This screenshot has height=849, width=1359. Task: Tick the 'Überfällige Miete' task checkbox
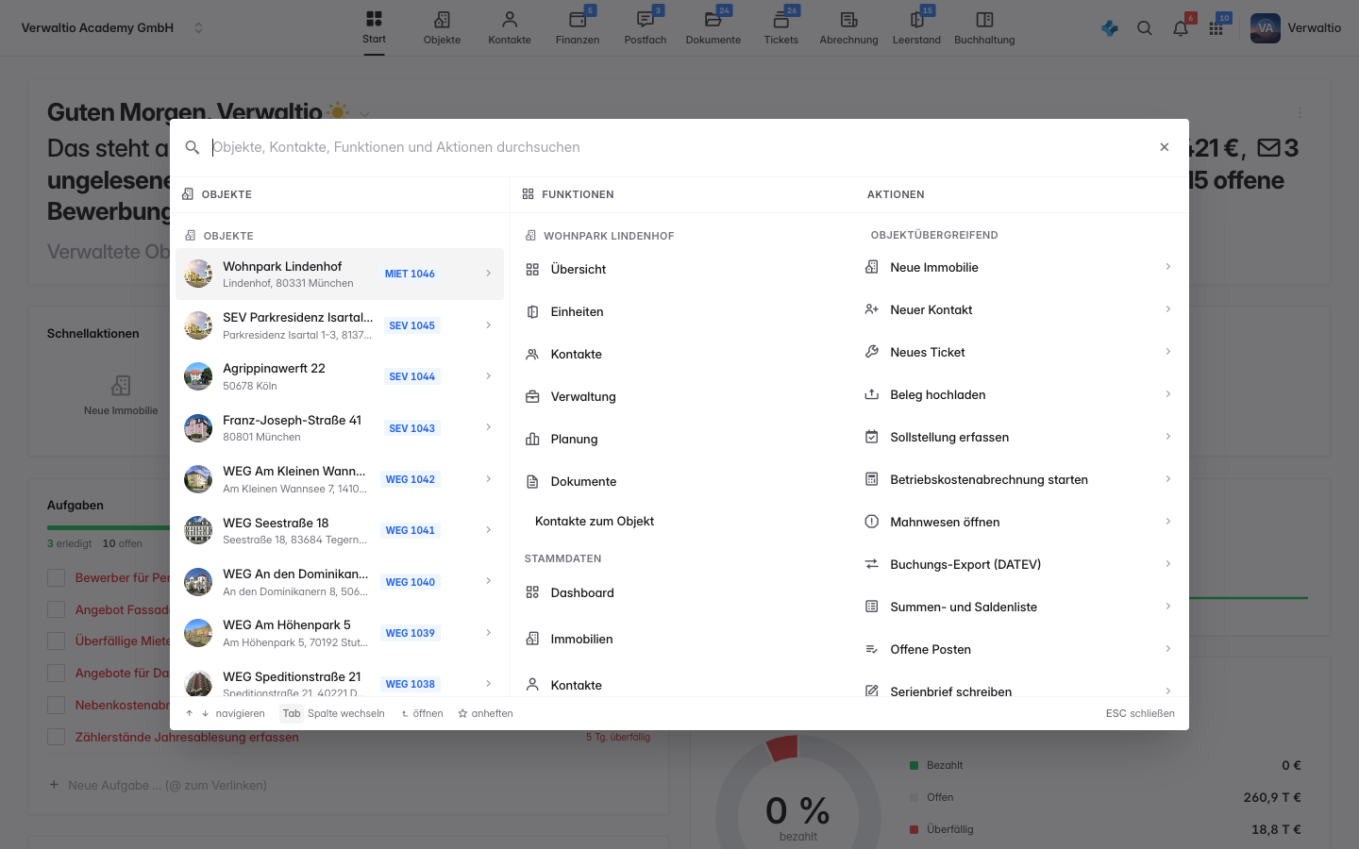click(x=57, y=641)
